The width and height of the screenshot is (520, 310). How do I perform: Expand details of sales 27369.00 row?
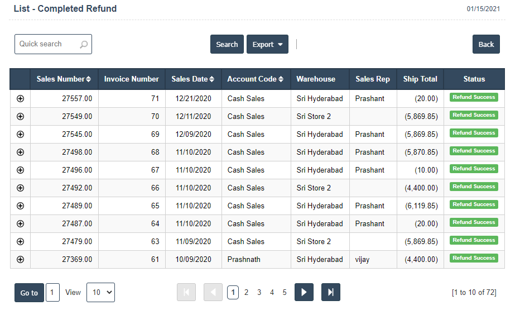20,259
